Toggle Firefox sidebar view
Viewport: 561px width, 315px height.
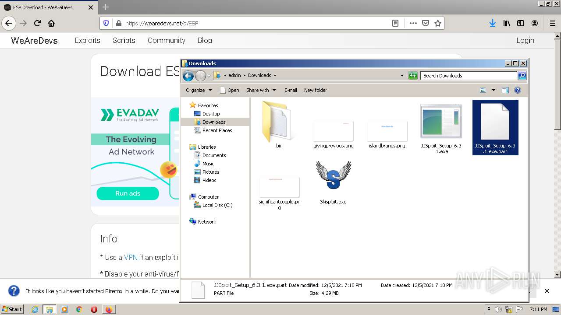click(521, 23)
